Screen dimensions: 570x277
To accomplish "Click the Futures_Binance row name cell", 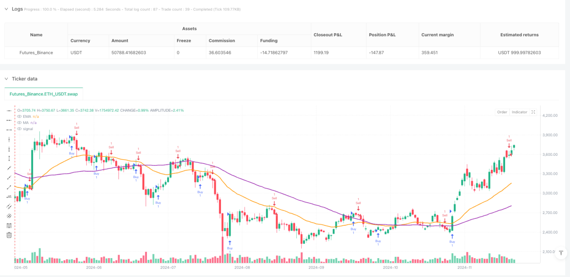I will (36, 53).
